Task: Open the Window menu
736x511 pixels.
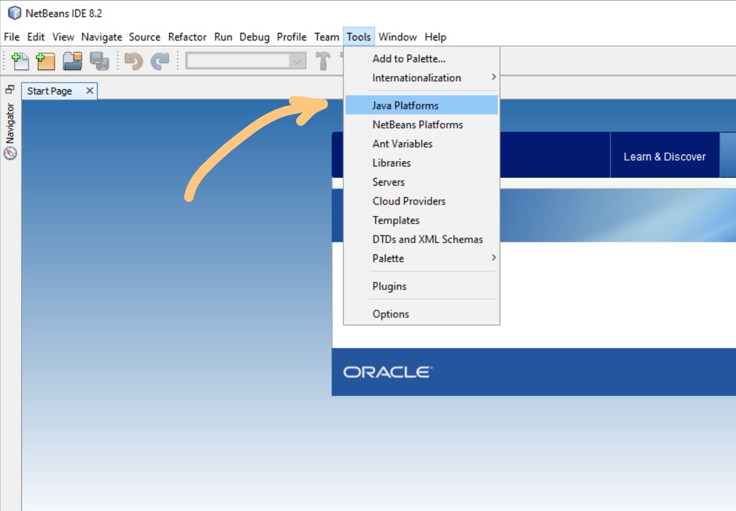Action: click(x=397, y=37)
